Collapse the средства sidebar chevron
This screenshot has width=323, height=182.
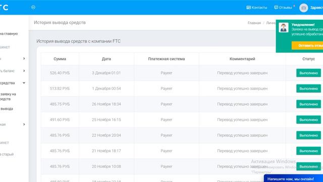[24, 83]
